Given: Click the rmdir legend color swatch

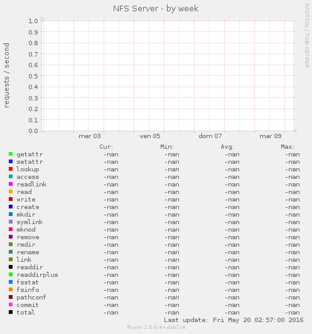Looking at the screenshot, I should click(11, 244).
